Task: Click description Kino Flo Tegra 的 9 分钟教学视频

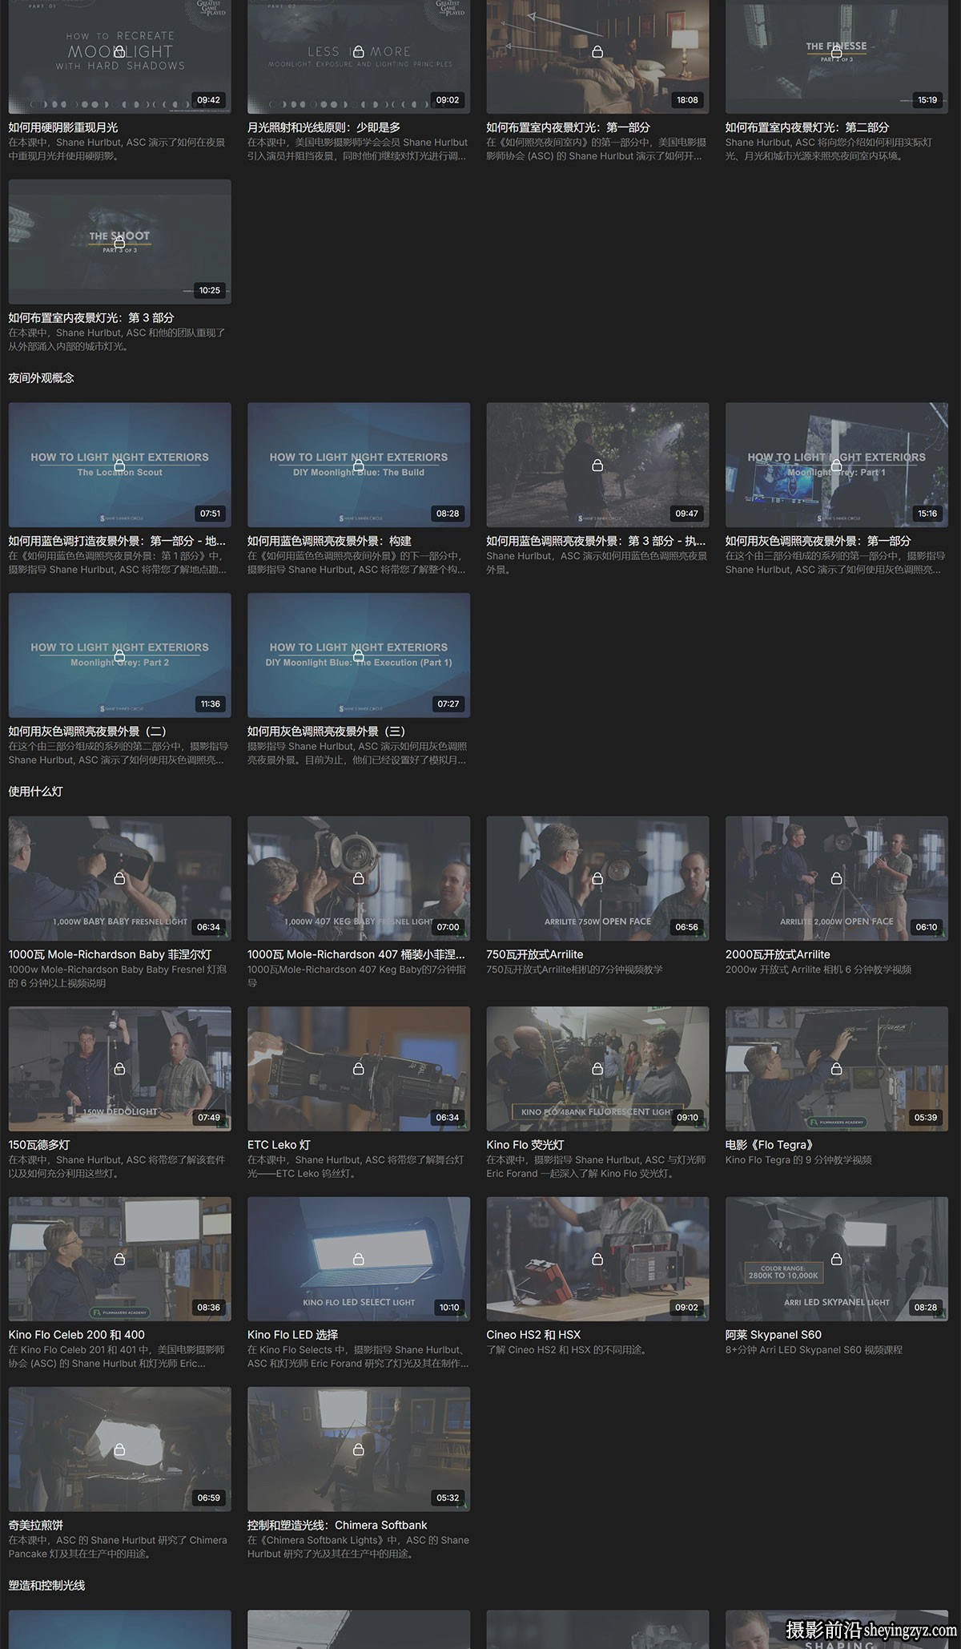Action: click(798, 1160)
